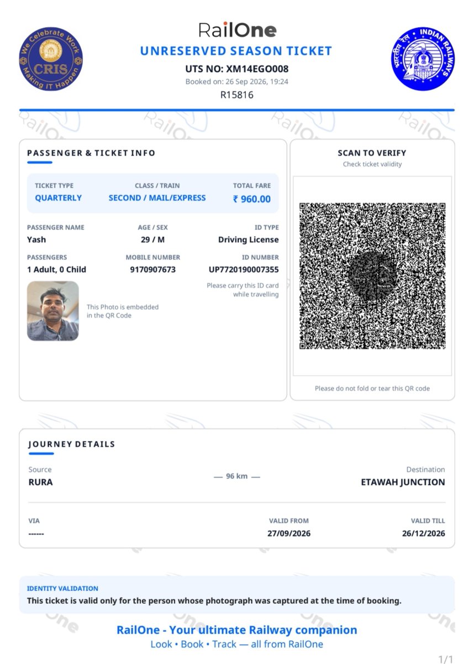
Task: Select reference code R15816
Action: pos(237,95)
